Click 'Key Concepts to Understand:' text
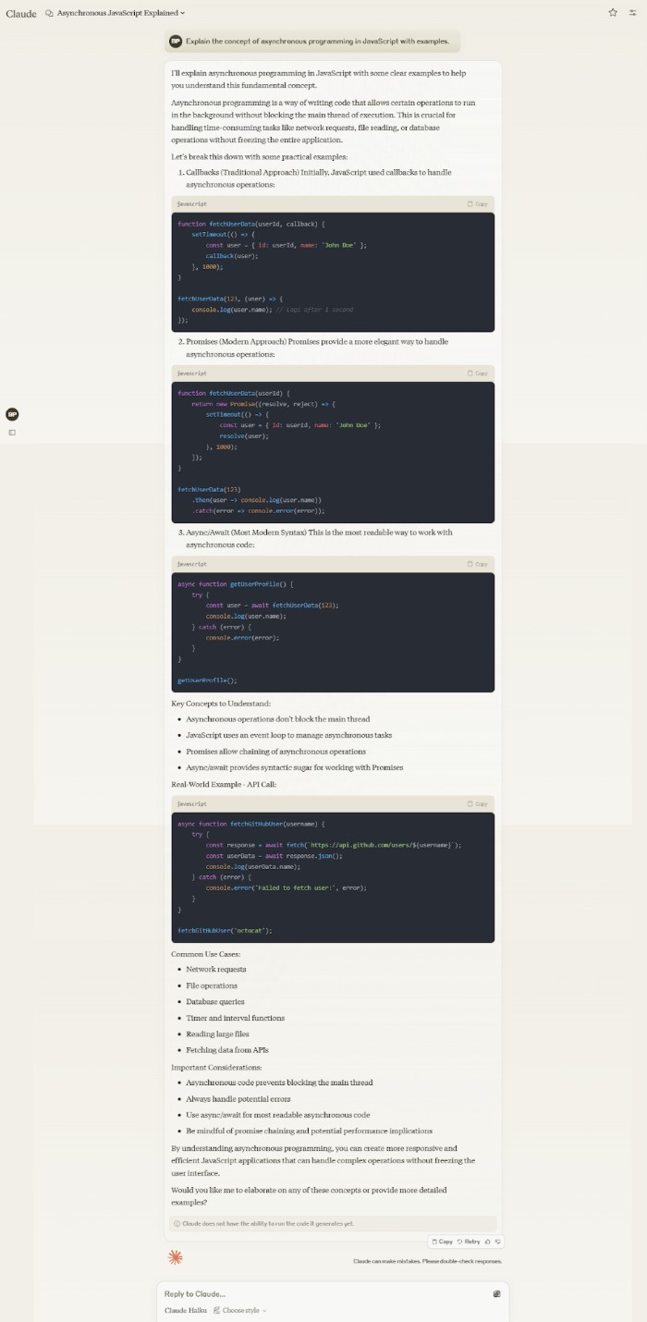The width and height of the screenshot is (647, 1322). point(221,704)
